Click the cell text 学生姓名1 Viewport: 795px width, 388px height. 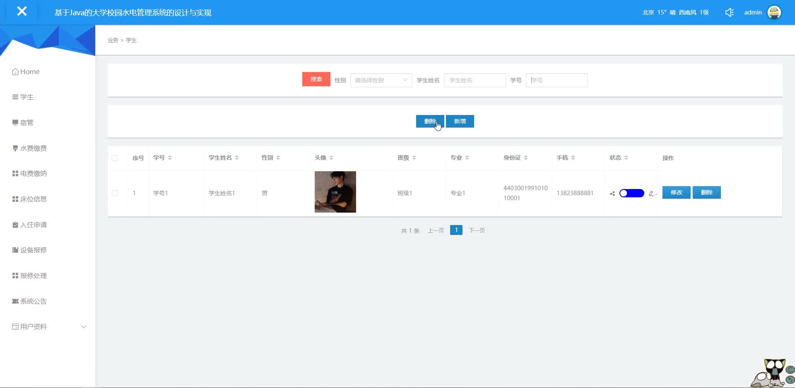[222, 193]
